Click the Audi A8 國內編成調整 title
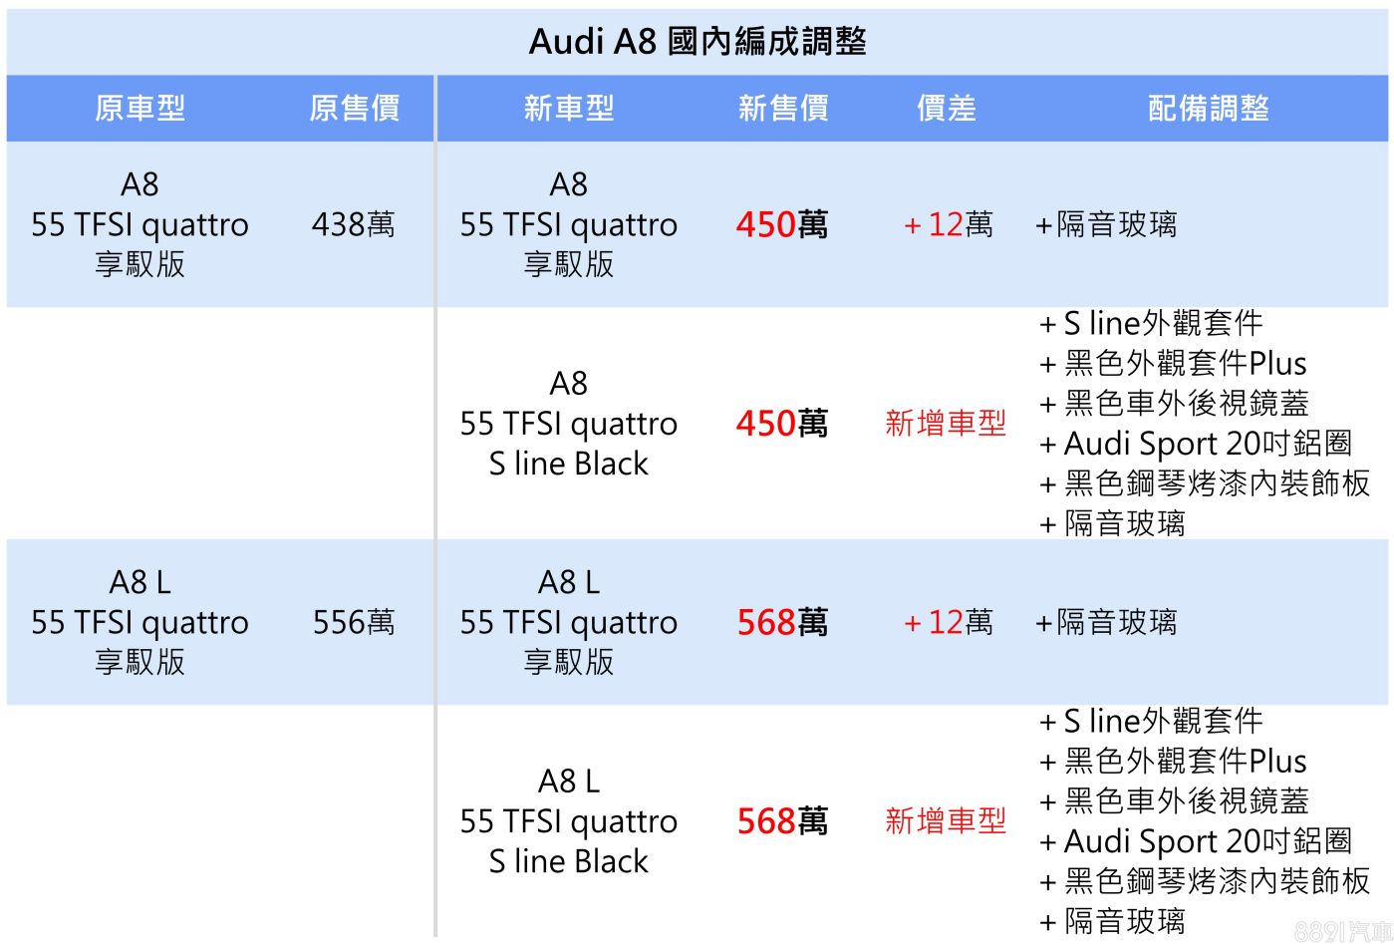 (697, 42)
